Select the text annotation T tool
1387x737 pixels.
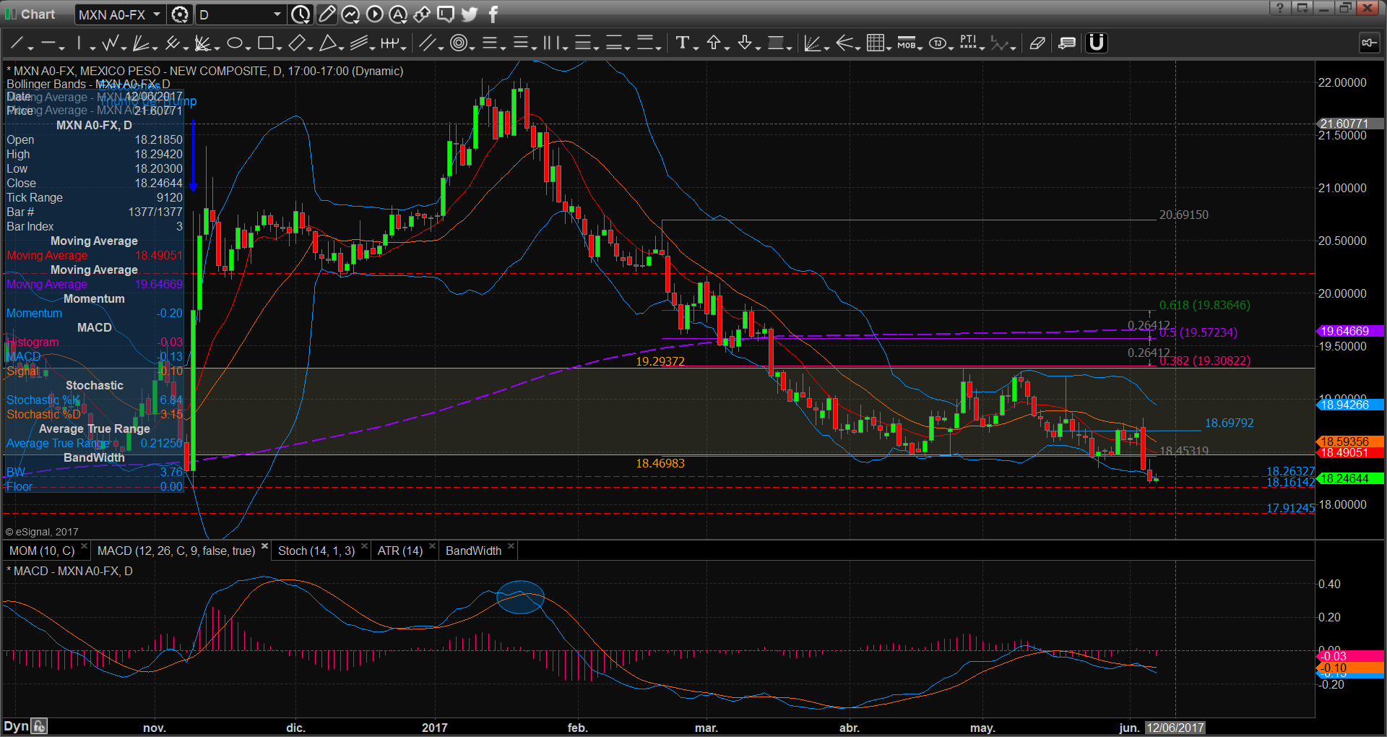point(682,43)
